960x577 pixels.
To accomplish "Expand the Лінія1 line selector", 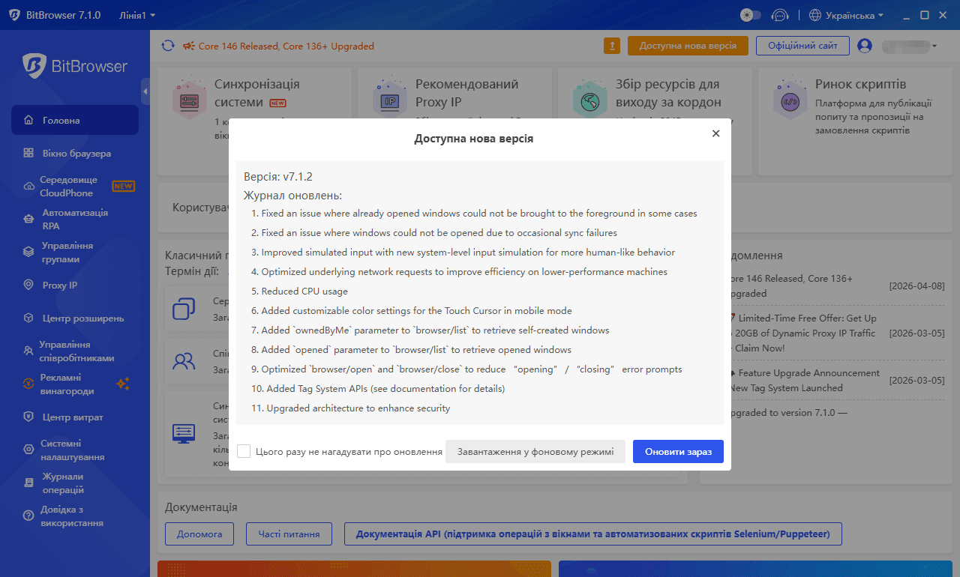I will (137, 15).
